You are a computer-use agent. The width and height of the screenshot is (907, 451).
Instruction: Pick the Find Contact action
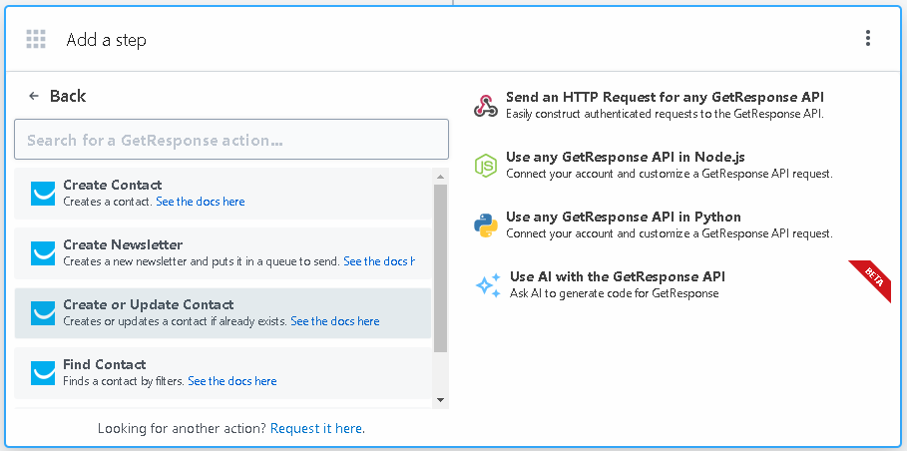(223, 373)
